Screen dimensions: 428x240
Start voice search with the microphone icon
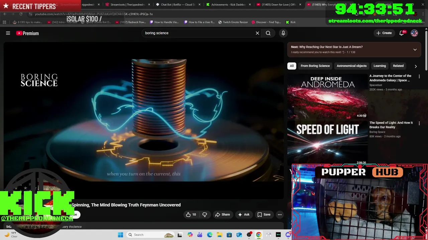(x=283, y=33)
